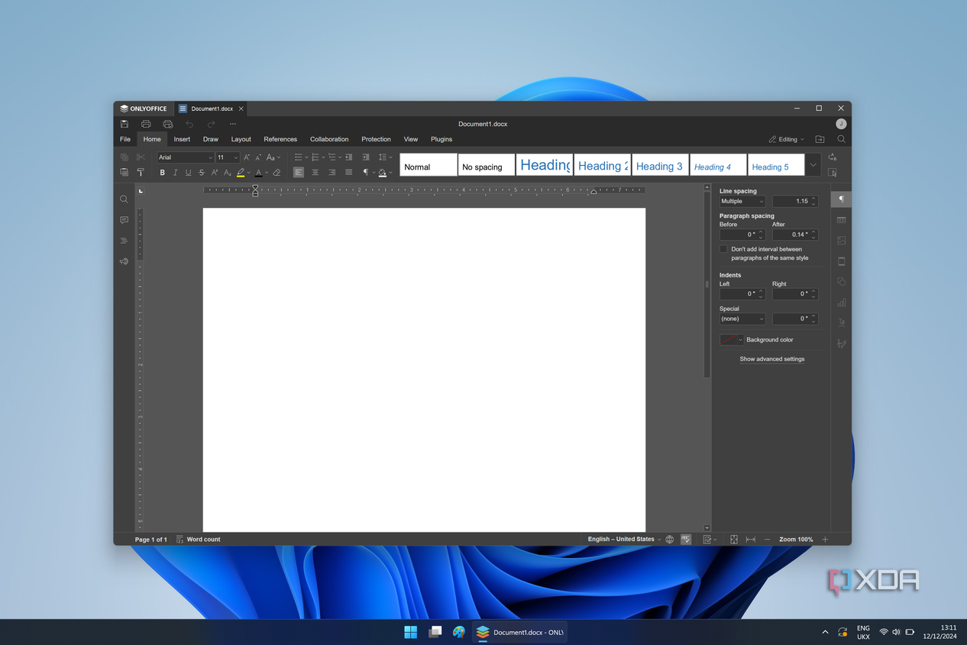Open the File menu
This screenshot has width=967, height=645.
[x=125, y=139]
